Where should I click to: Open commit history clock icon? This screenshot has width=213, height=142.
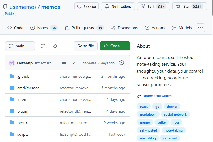(x=122, y=63)
